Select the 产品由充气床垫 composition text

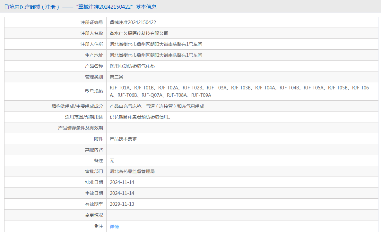coord(157,106)
